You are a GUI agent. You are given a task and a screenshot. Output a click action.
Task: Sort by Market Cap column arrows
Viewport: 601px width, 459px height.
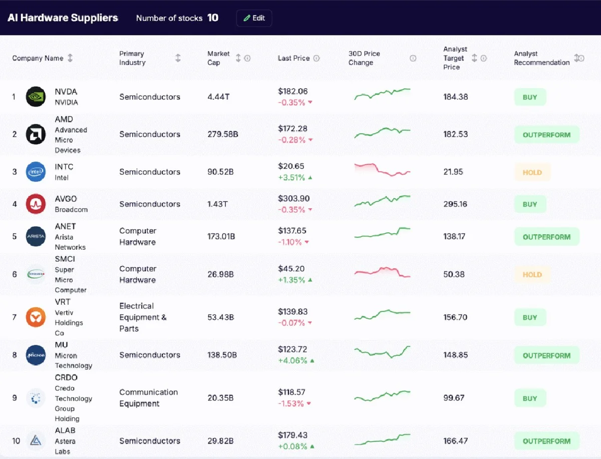tap(238, 58)
